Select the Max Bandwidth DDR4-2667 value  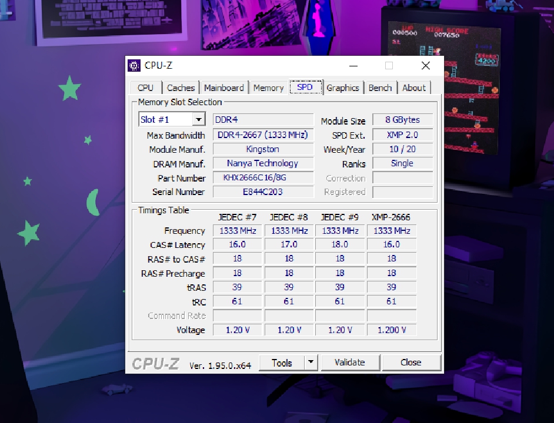[x=263, y=135]
